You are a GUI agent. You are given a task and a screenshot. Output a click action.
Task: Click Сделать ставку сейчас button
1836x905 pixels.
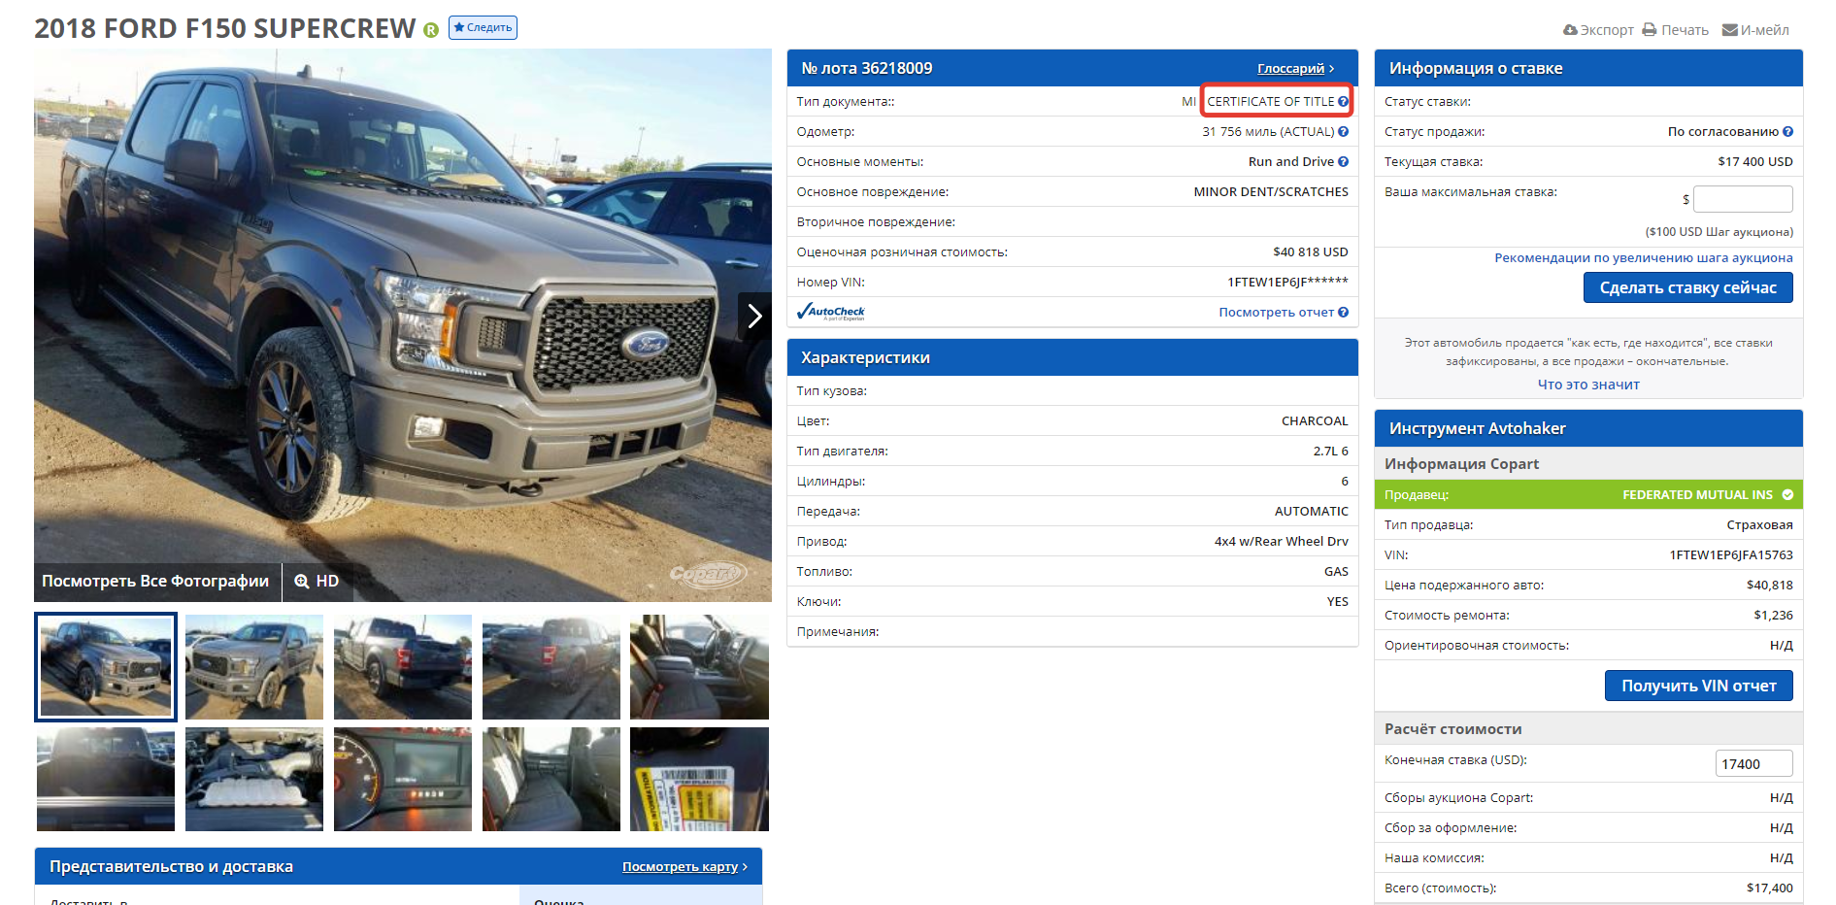point(1688,287)
